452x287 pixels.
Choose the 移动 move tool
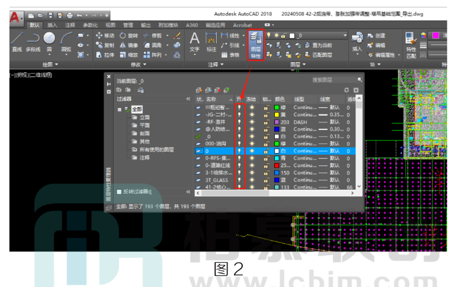point(105,36)
